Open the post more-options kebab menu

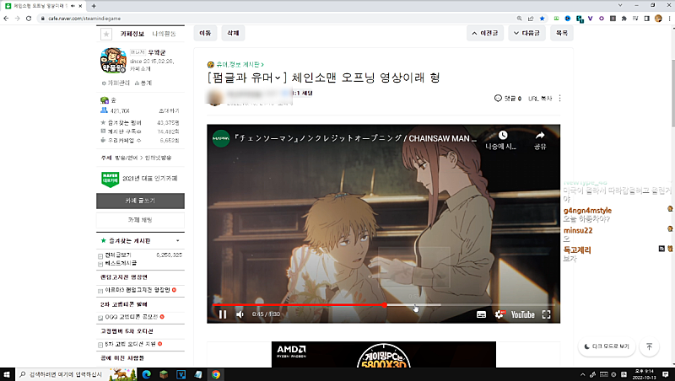coord(559,99)
